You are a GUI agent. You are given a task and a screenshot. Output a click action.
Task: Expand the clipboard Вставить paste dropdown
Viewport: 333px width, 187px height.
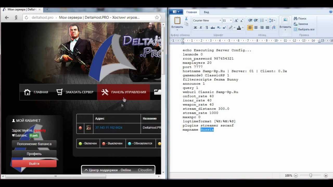pyautogui.click(x=177, y=30)
